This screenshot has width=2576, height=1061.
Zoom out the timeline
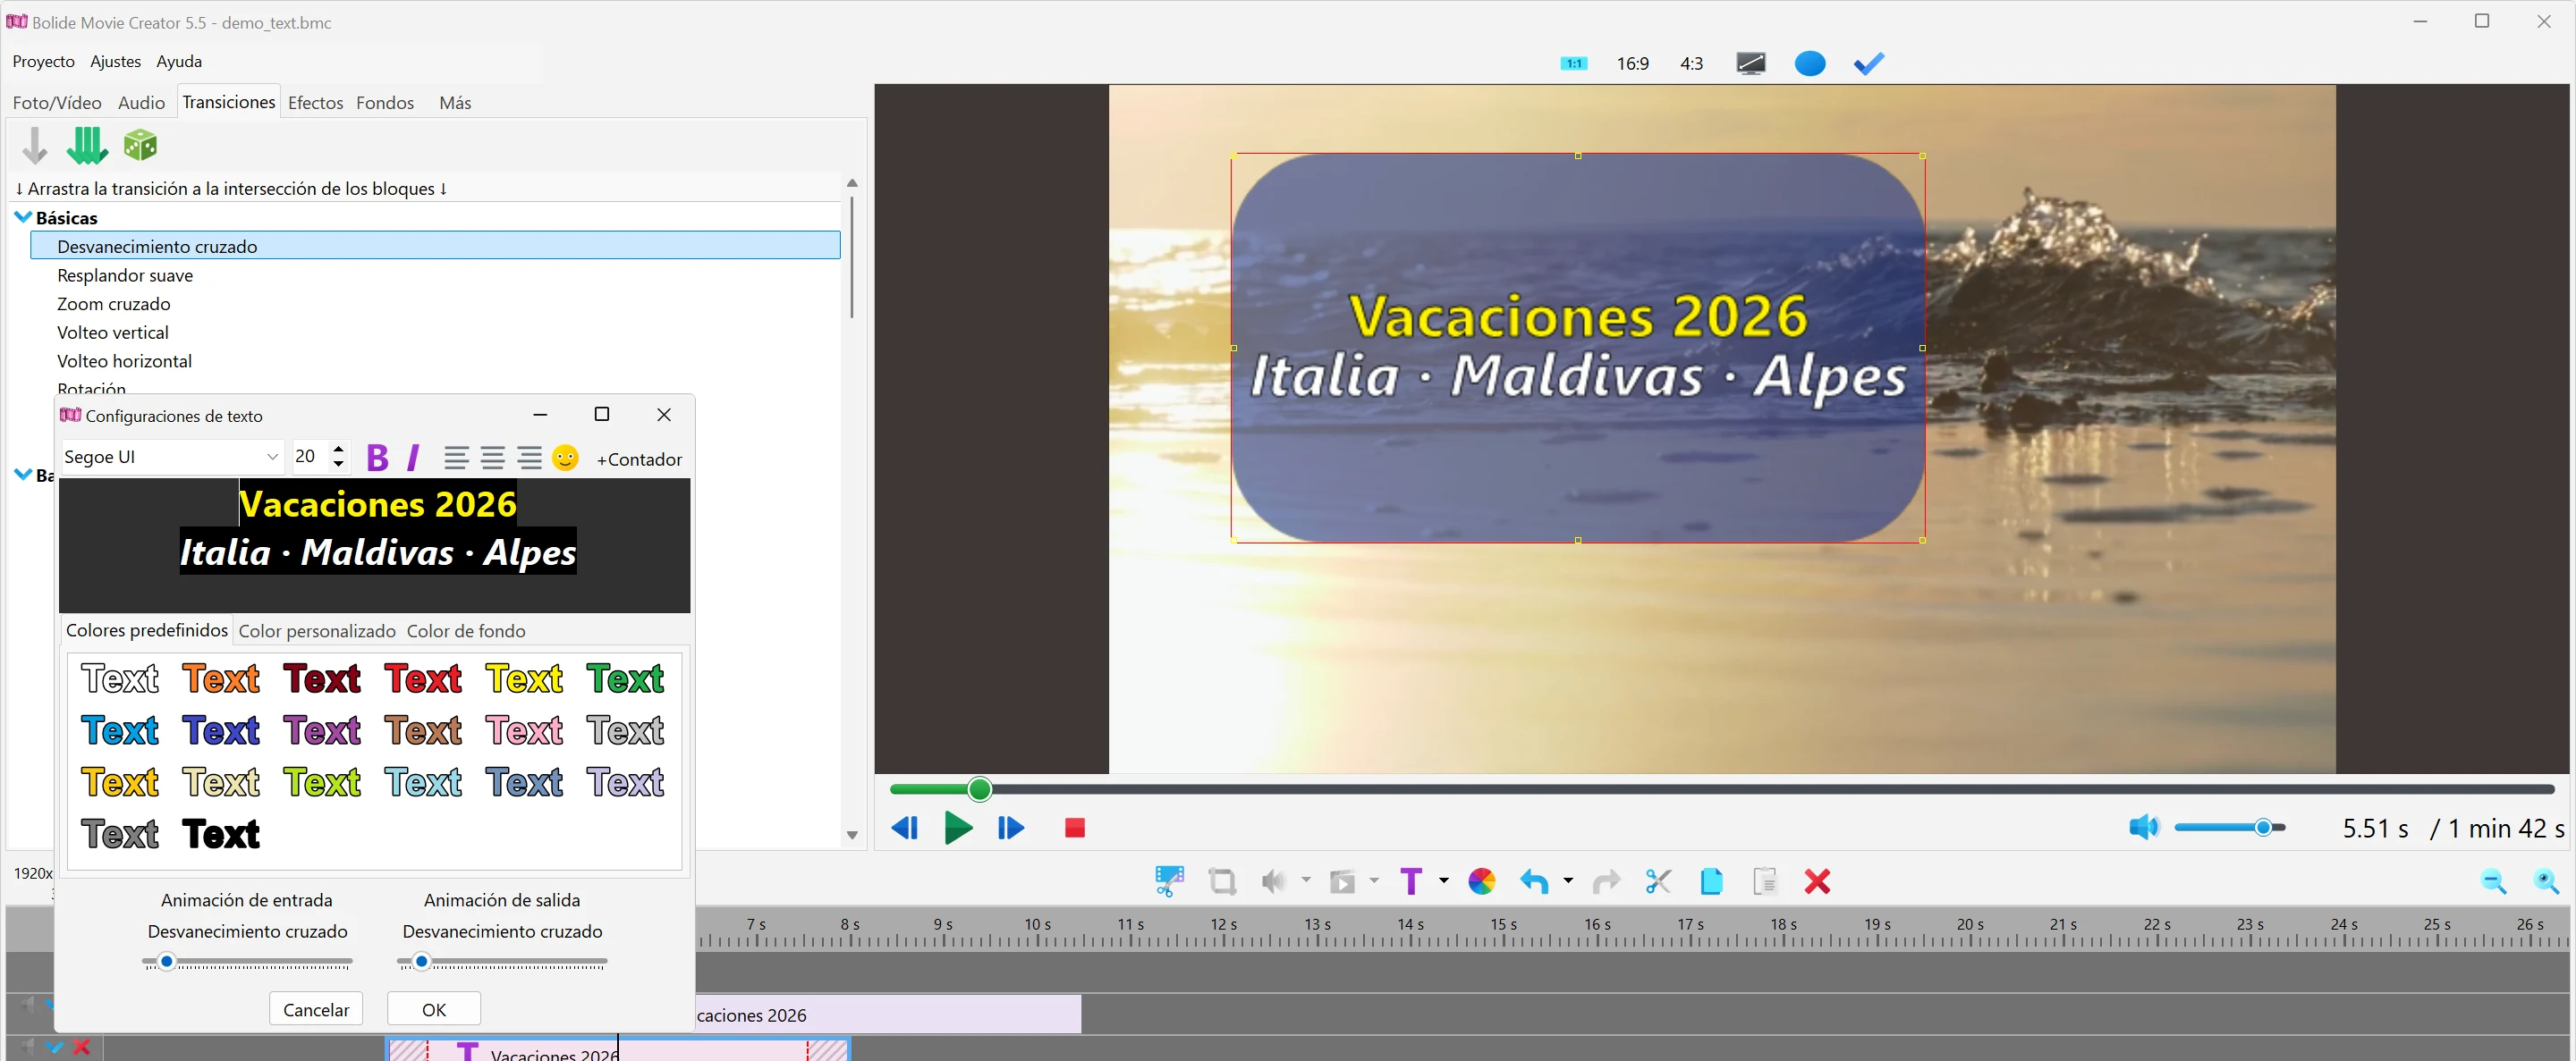(2493, 881)
